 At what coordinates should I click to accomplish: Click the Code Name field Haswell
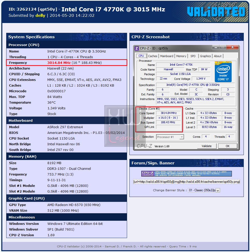[170, 70]
